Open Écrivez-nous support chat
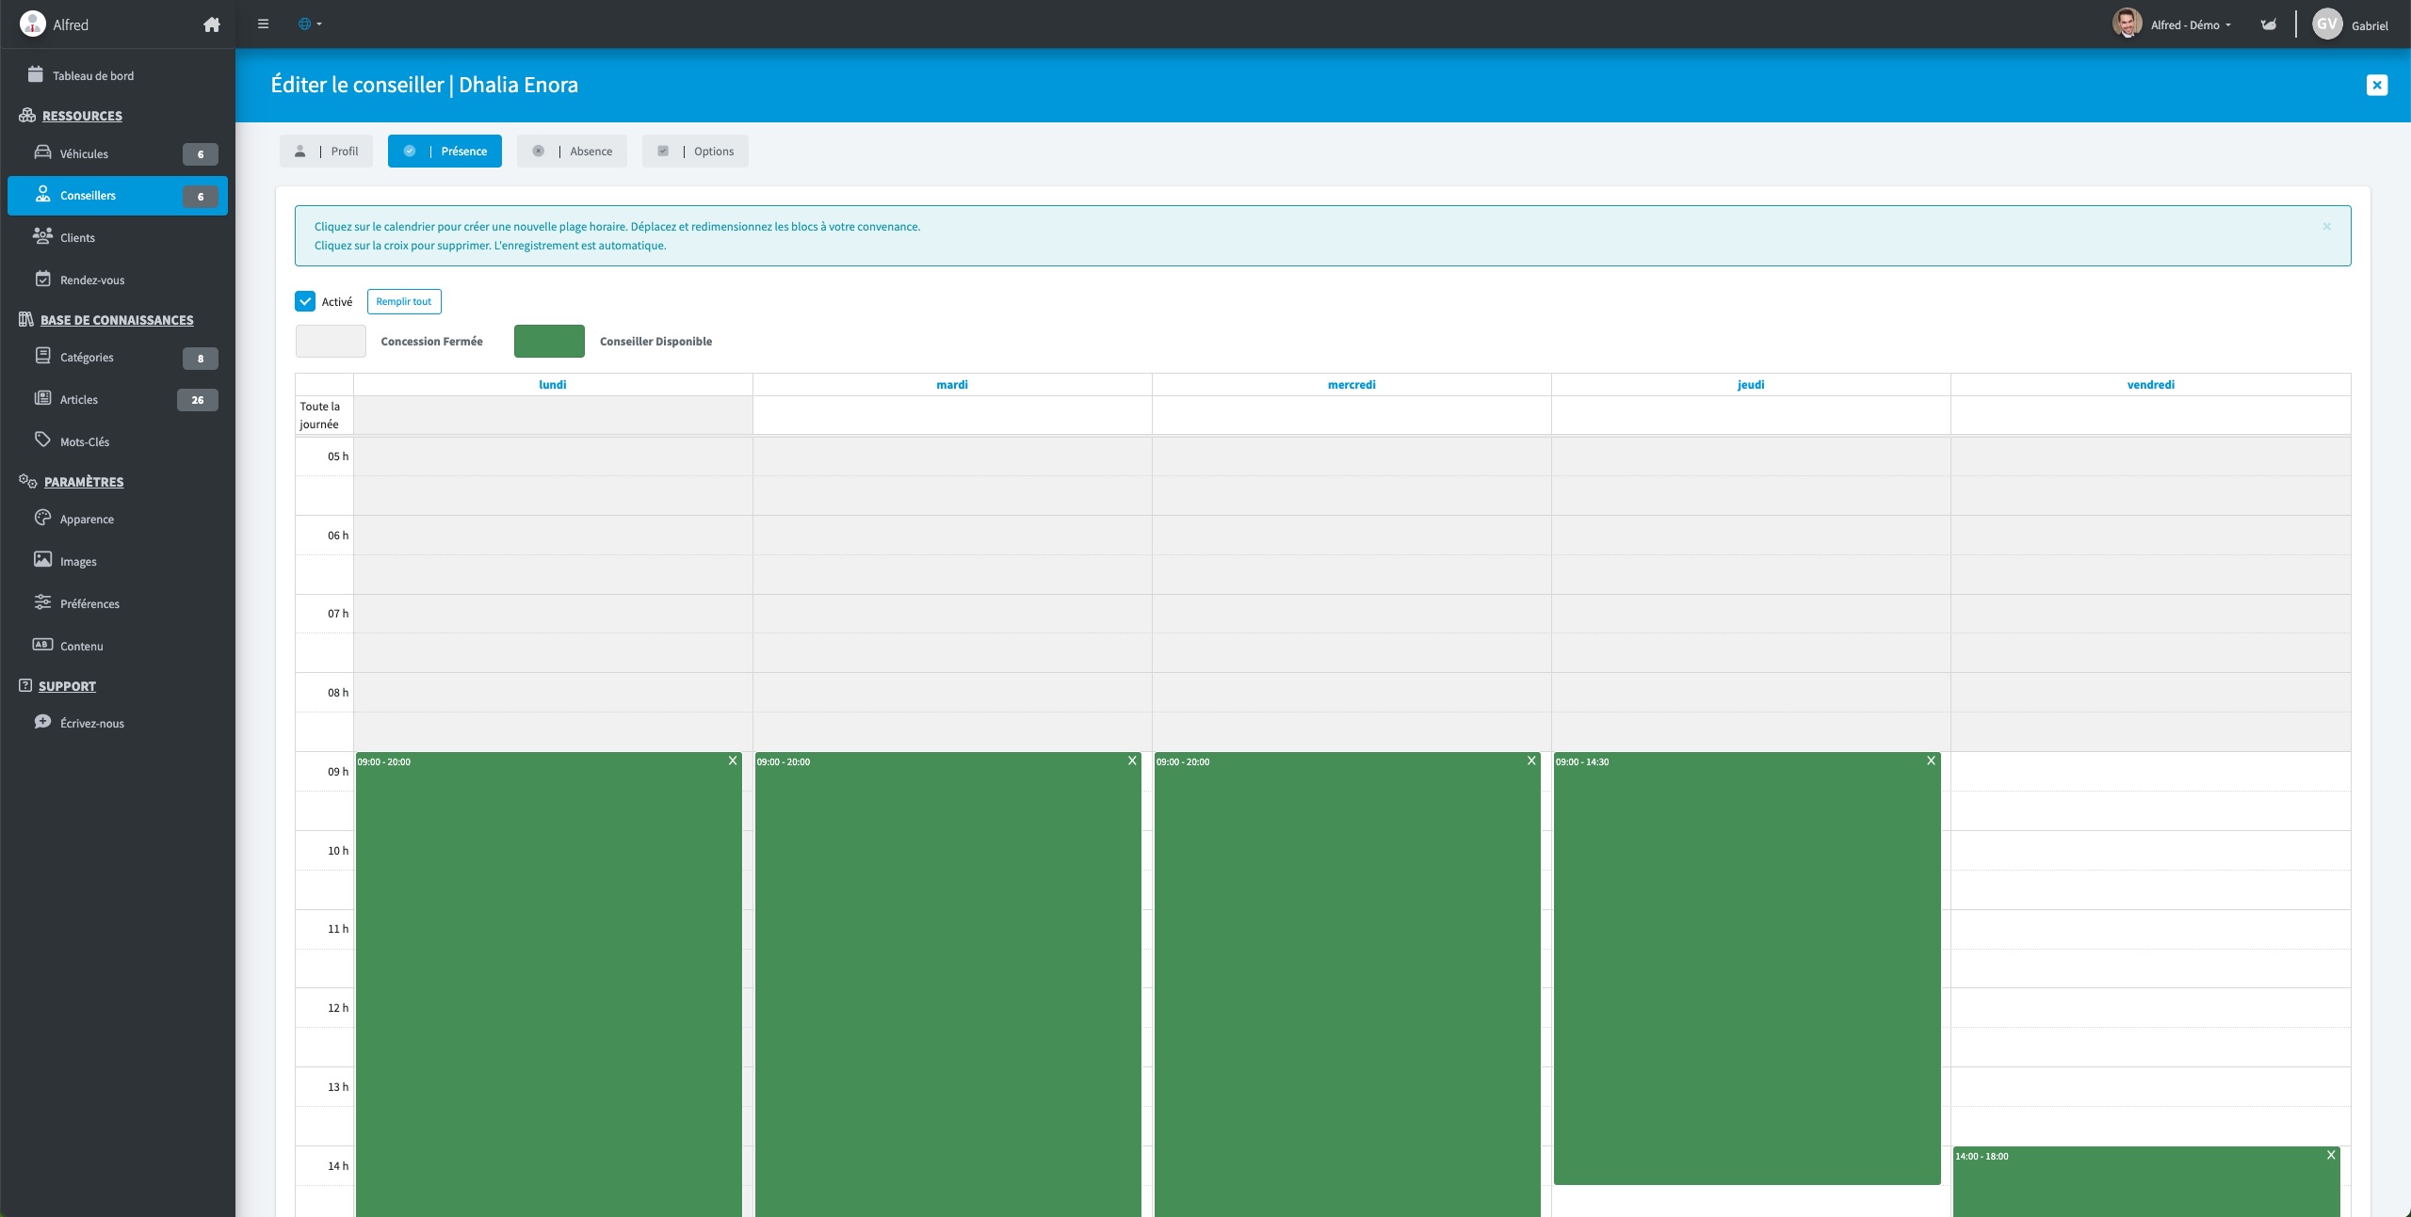This screenshot has height=1217, width=2411. click(x=91, y=723)
